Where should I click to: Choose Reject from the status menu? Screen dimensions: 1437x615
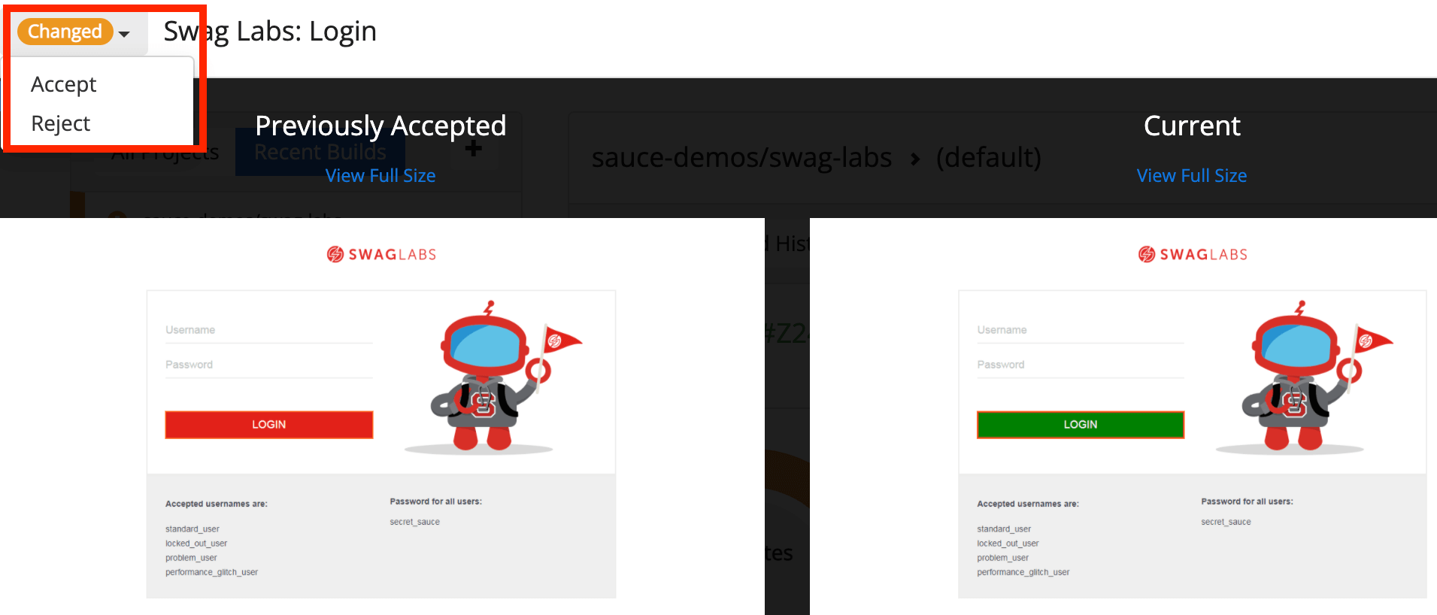click(61, 123)
